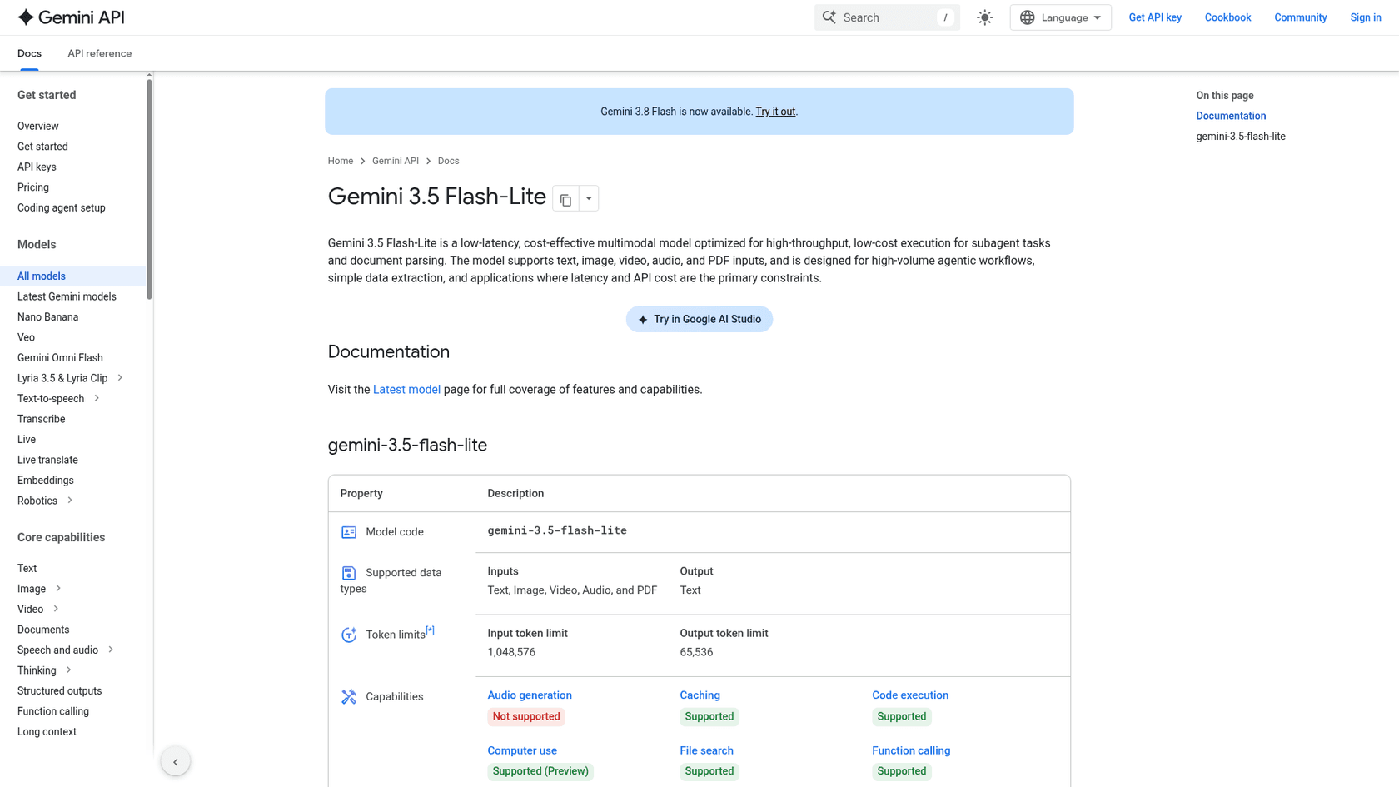Expand the Thinking sidebar section
Screen dimensions: 1399x787
click(x=69, y=670)
